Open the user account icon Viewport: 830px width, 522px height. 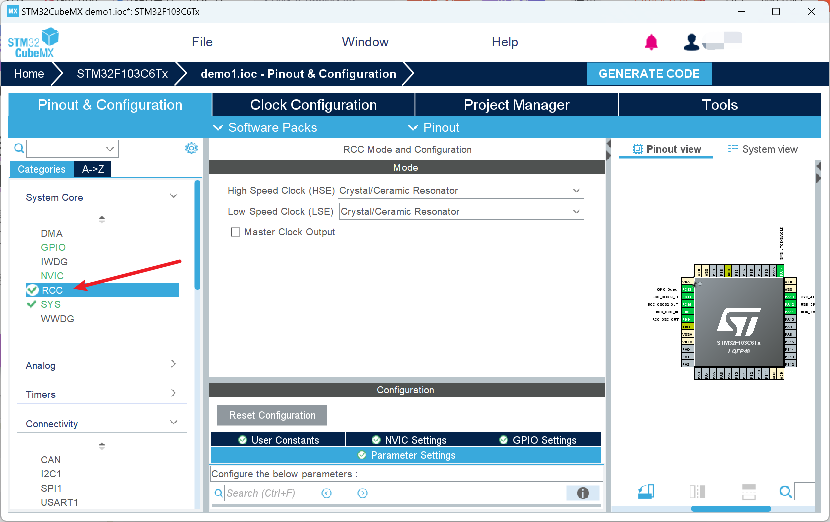pos(691,42)
